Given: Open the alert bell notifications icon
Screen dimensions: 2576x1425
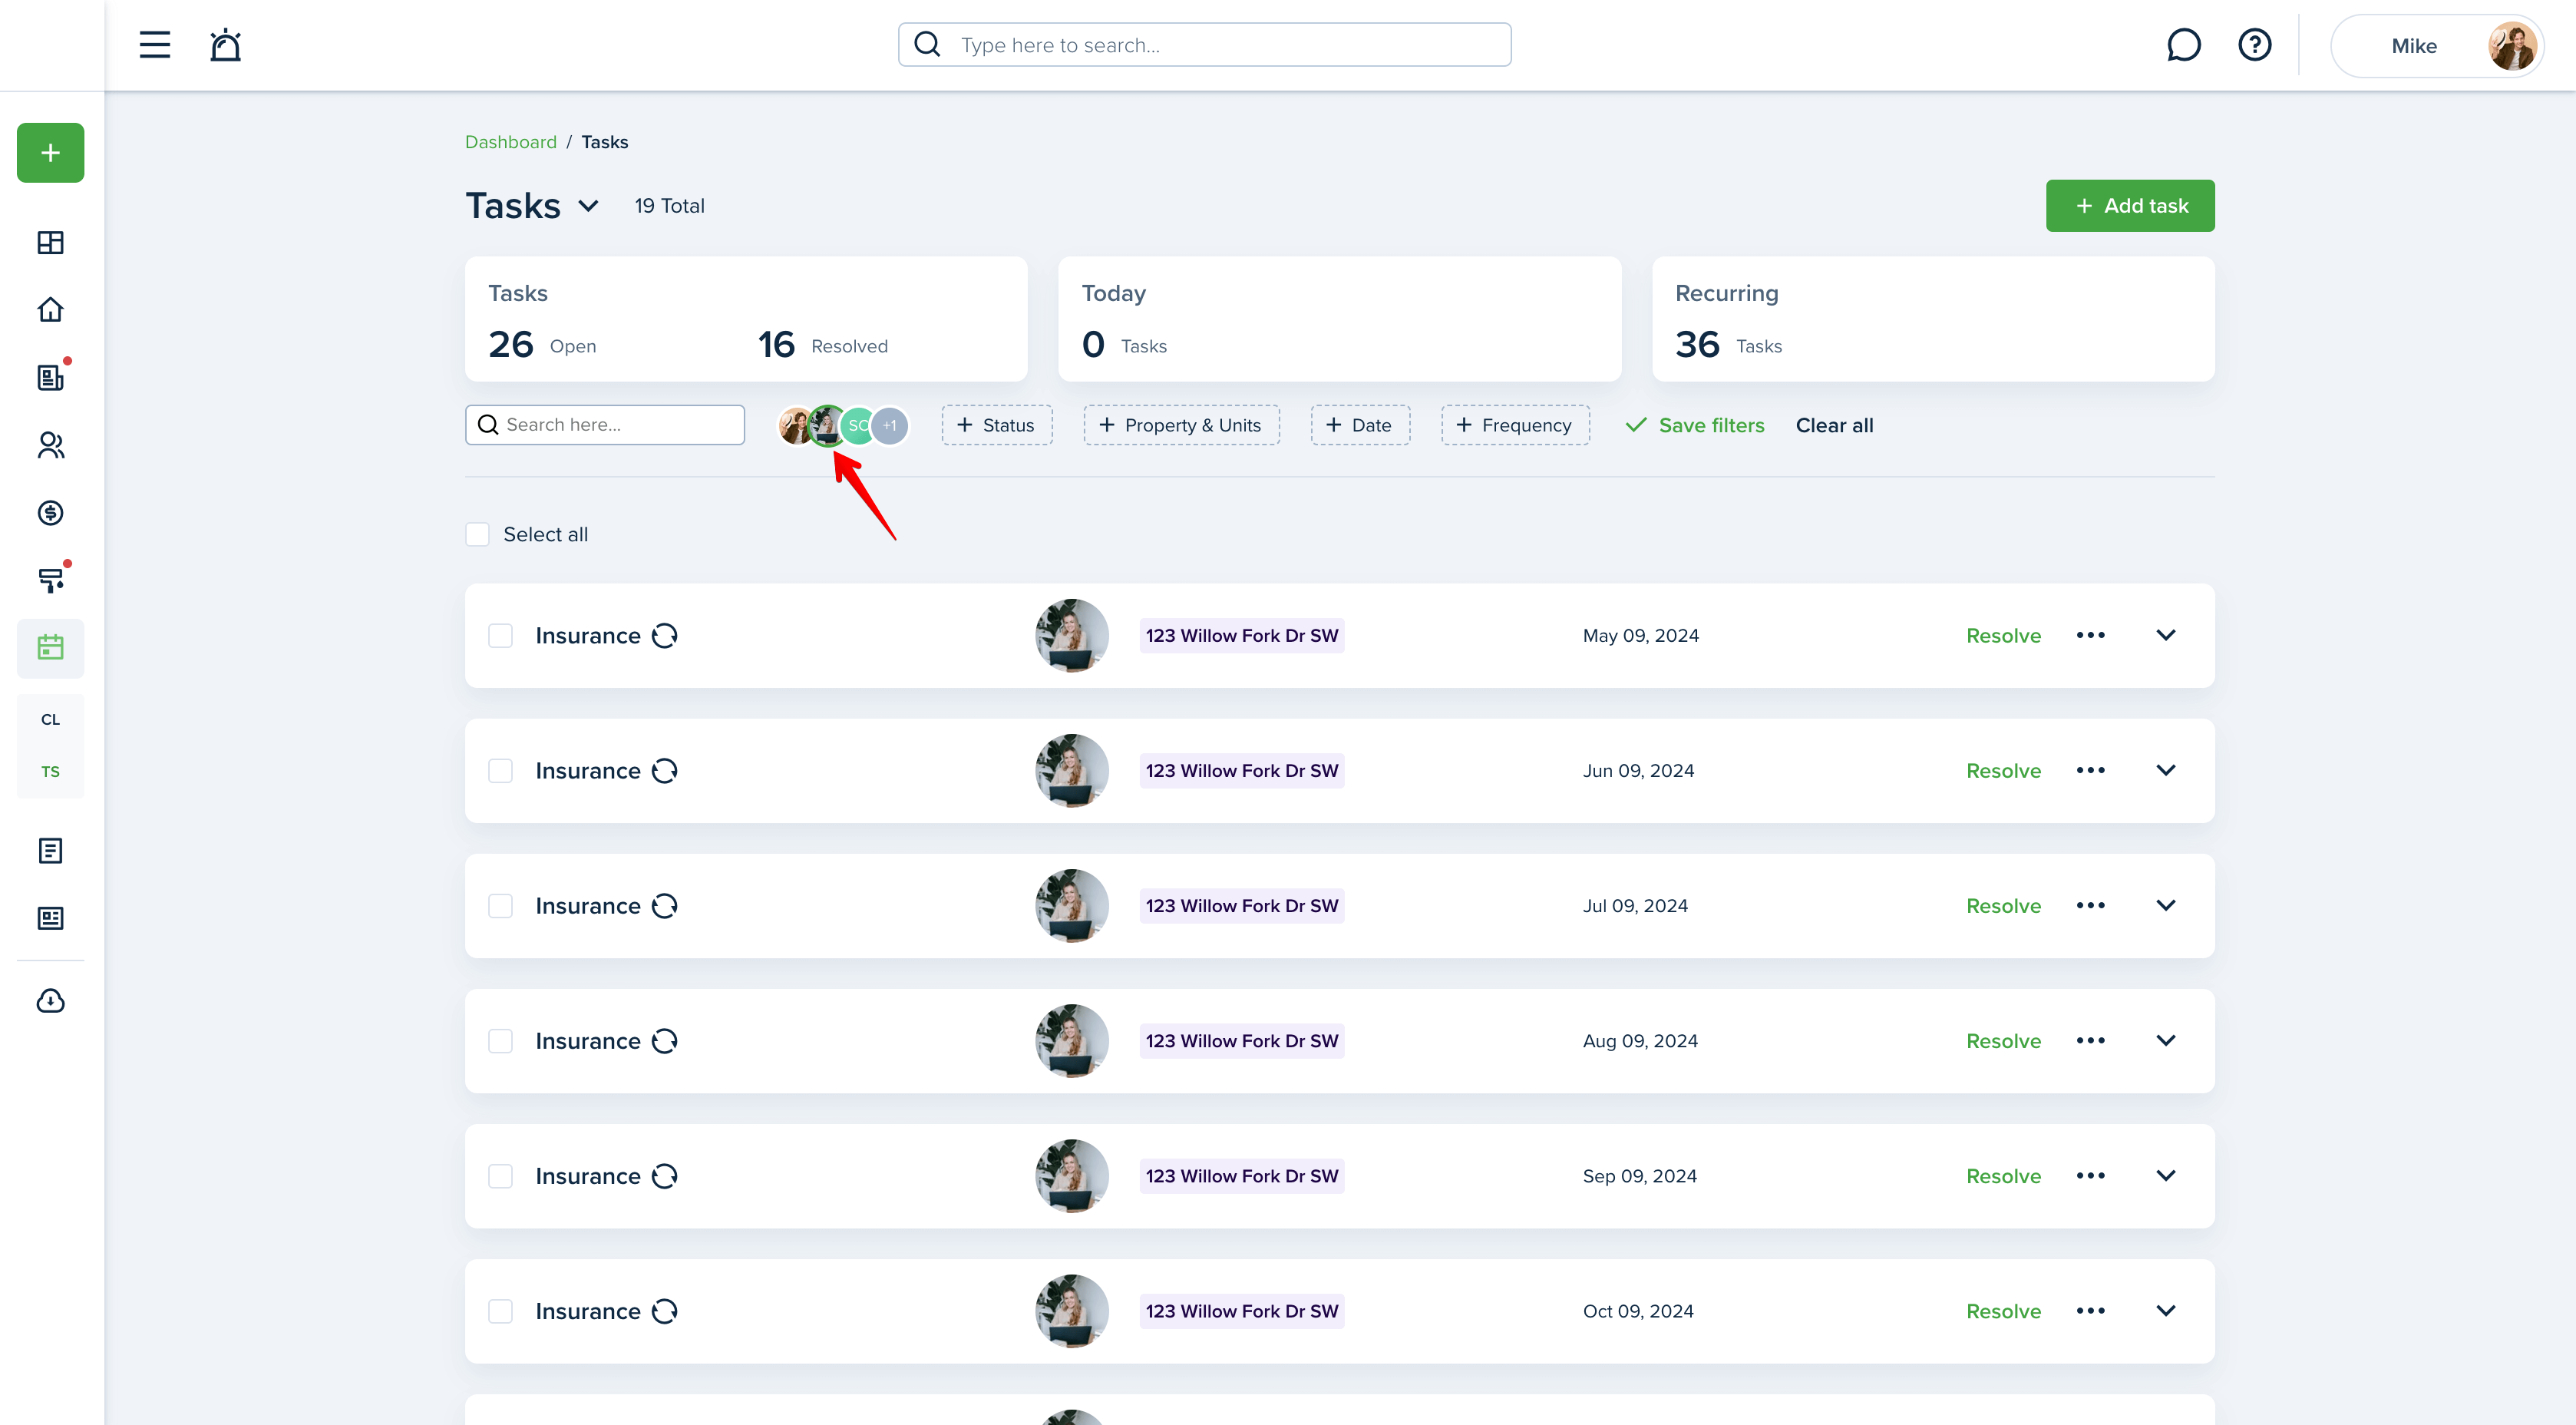Looking at the screenshot, I should [x=225, y=45].
